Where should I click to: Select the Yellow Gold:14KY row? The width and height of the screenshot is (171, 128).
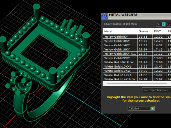(137, 45)
